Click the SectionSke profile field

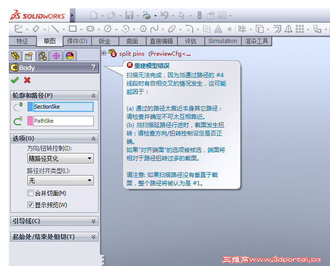[63, 107]
